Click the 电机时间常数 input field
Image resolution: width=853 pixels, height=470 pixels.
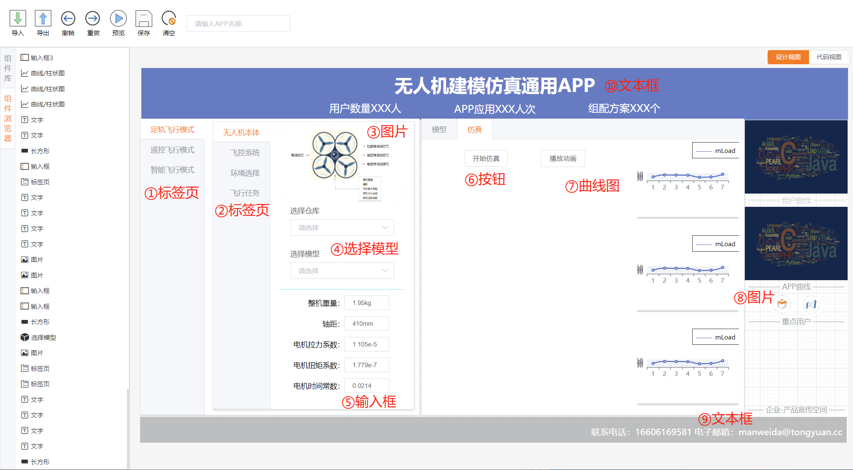tap(366, 386)
